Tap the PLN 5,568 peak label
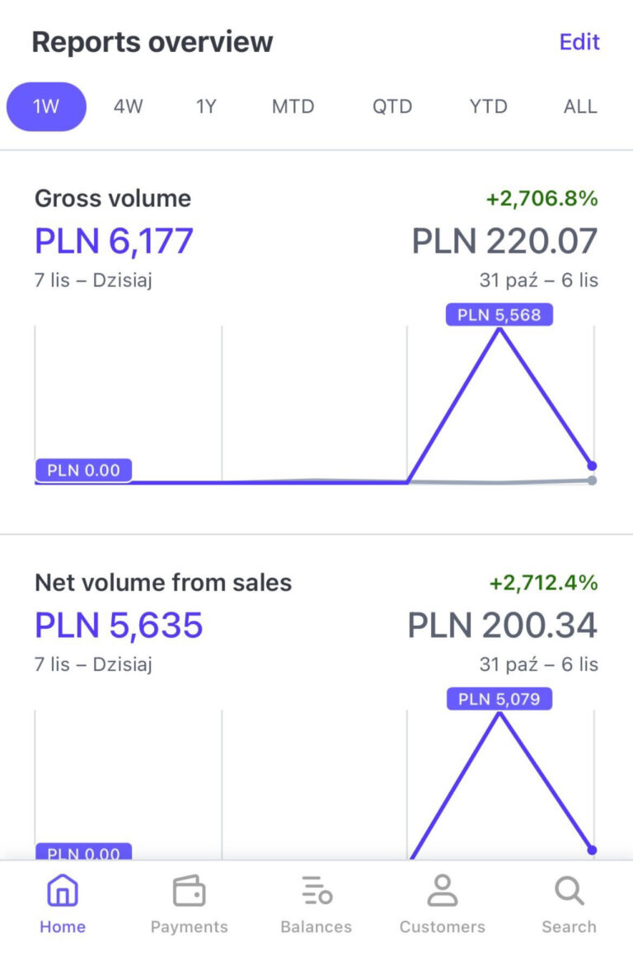Screen dimensions: 633x961 [x=499, y=315]
